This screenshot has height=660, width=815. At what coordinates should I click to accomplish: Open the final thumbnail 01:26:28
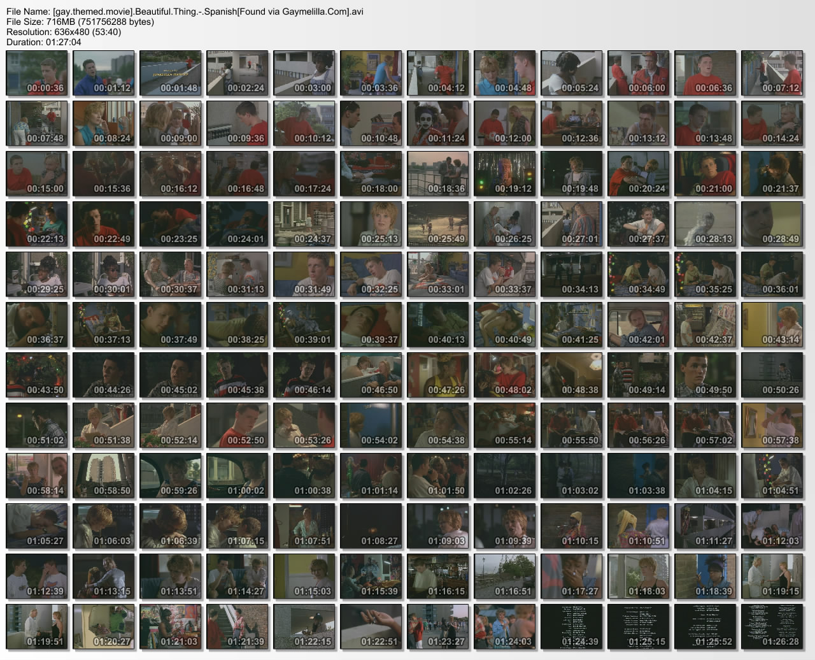coord(772,627)
